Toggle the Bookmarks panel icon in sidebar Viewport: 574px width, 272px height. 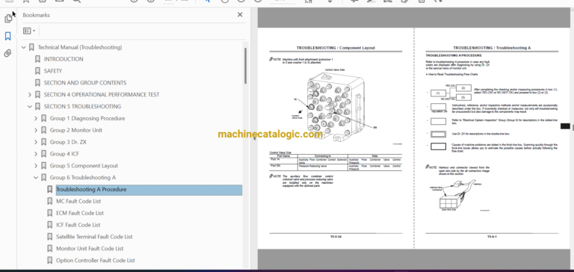(8, 36)
